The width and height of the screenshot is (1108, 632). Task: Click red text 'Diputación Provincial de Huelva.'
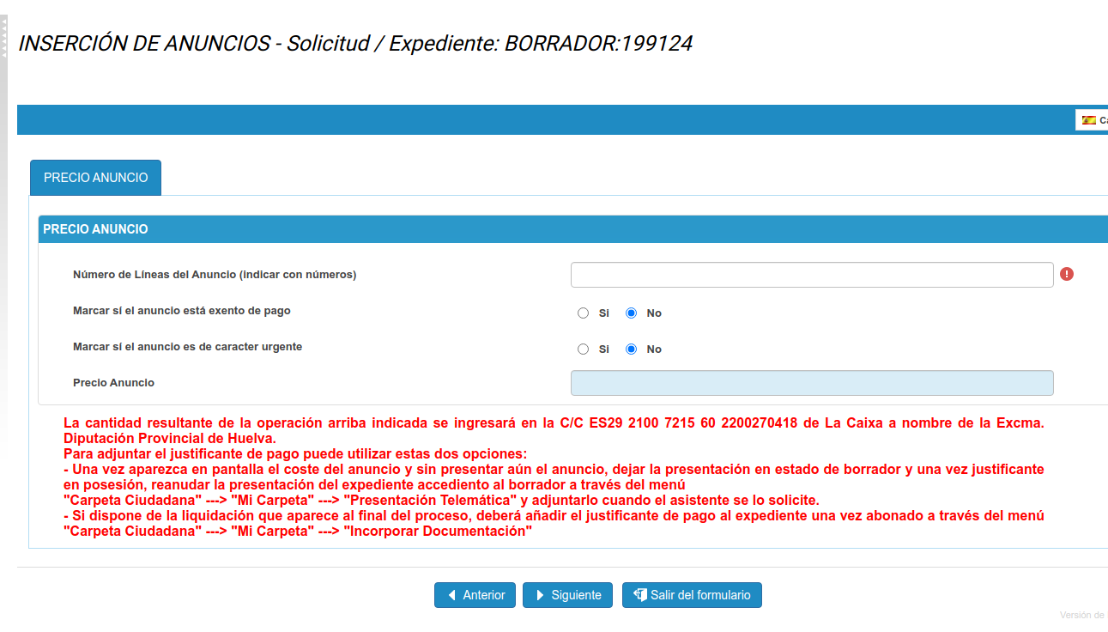[169, 438]
